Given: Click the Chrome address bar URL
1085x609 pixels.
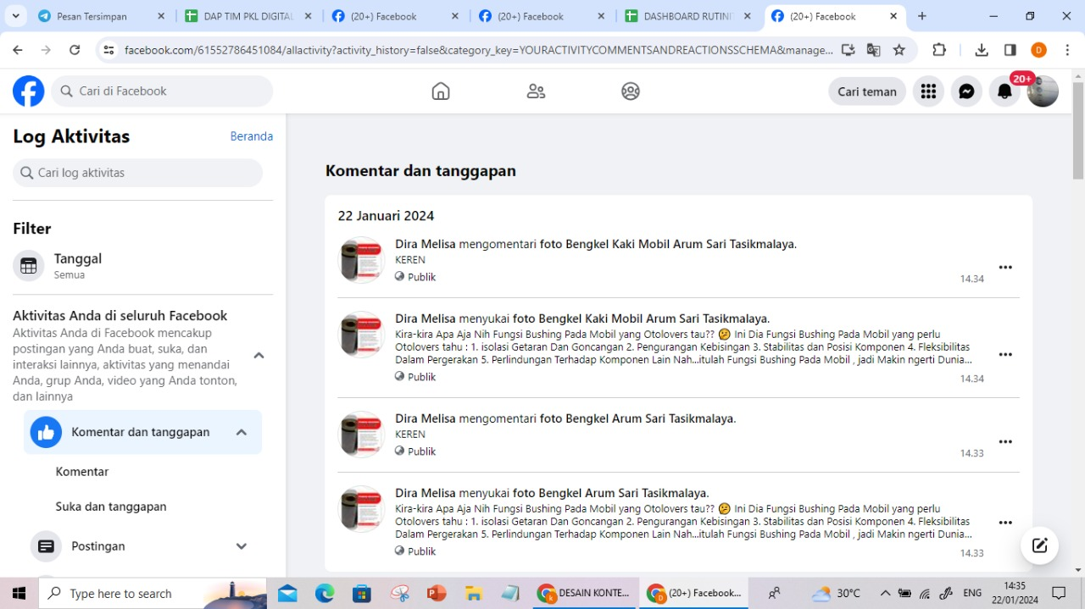Looking at the screenshot, I should [477, 50].
